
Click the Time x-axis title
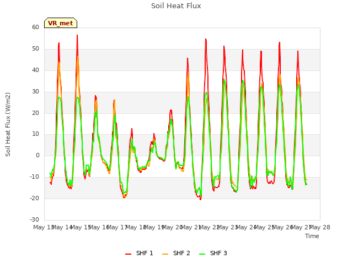312,236
